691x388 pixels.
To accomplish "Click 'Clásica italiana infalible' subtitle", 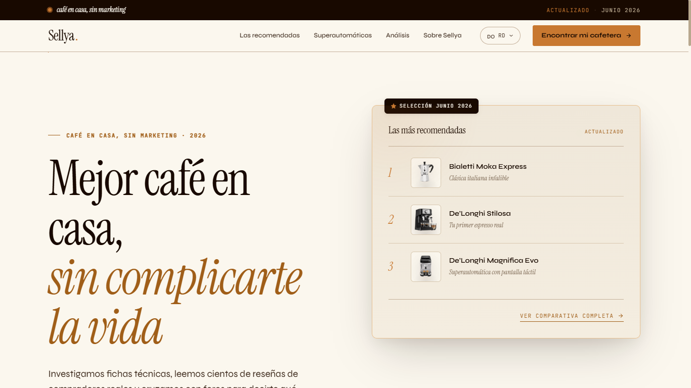I will (x=479, y=178).
